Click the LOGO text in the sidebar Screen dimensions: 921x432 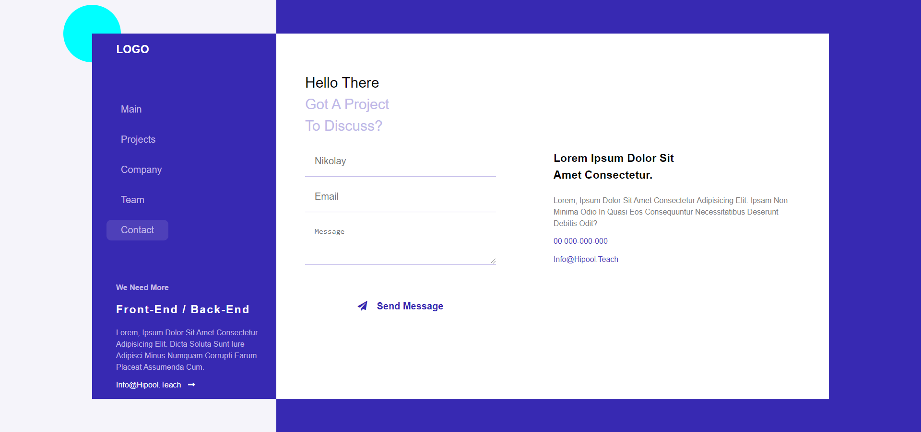coord(132,49)
